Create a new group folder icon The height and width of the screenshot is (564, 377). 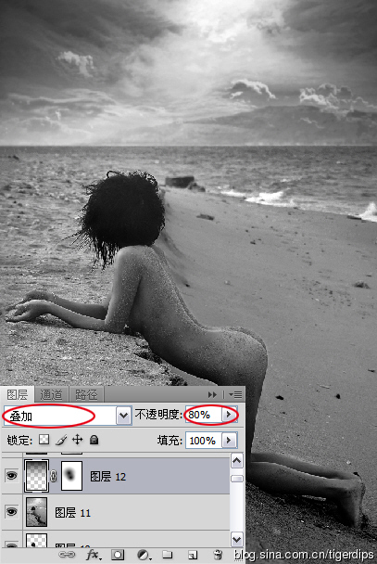click(167, 555)
